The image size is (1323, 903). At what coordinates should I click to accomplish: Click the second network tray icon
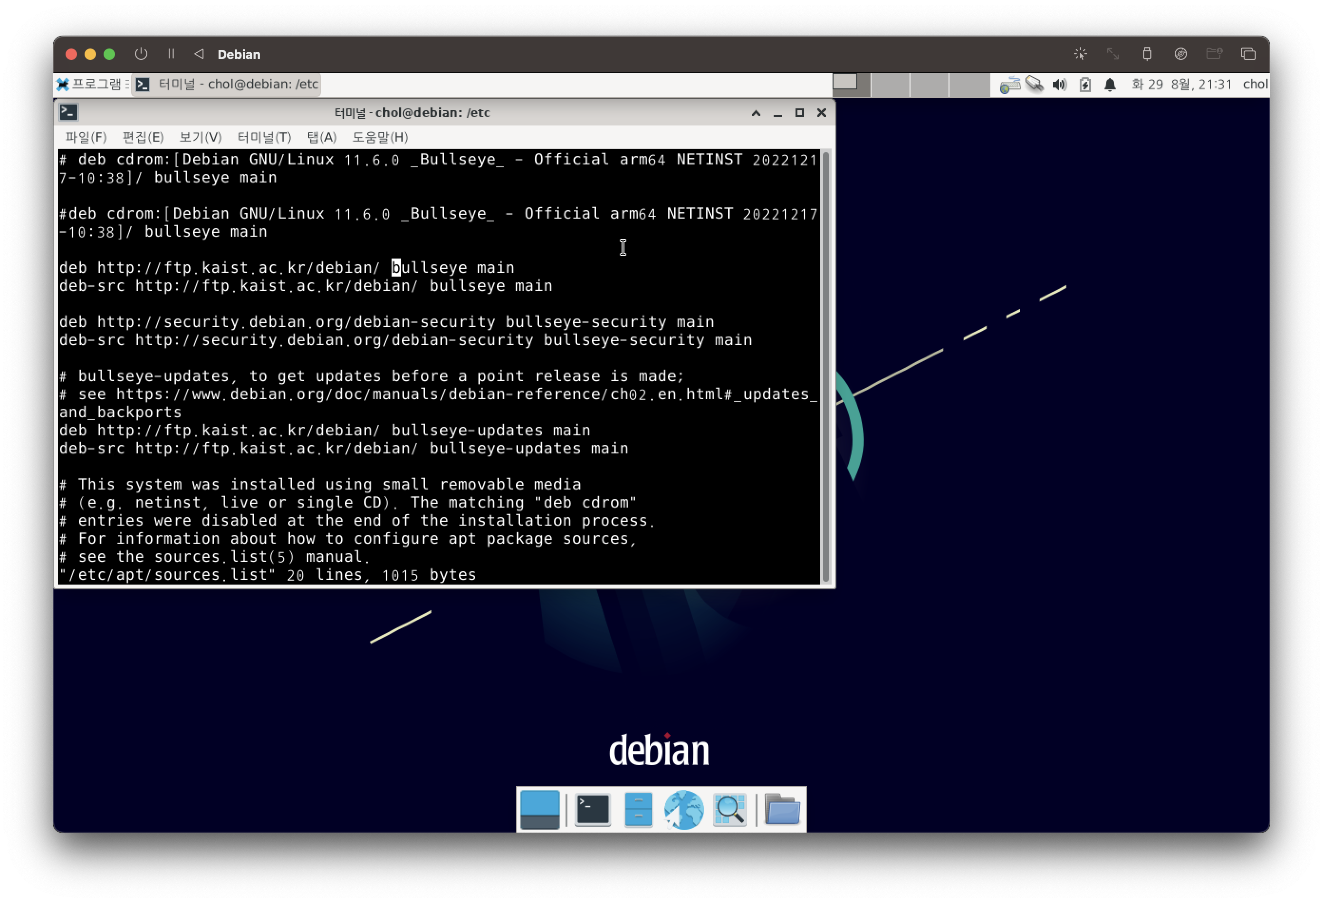[1035, 85]
